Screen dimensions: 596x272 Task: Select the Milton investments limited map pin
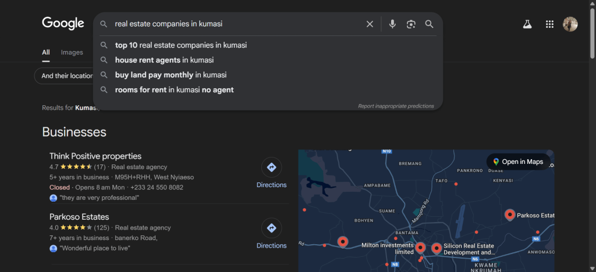pyautogui.click(x=420, y=248)
